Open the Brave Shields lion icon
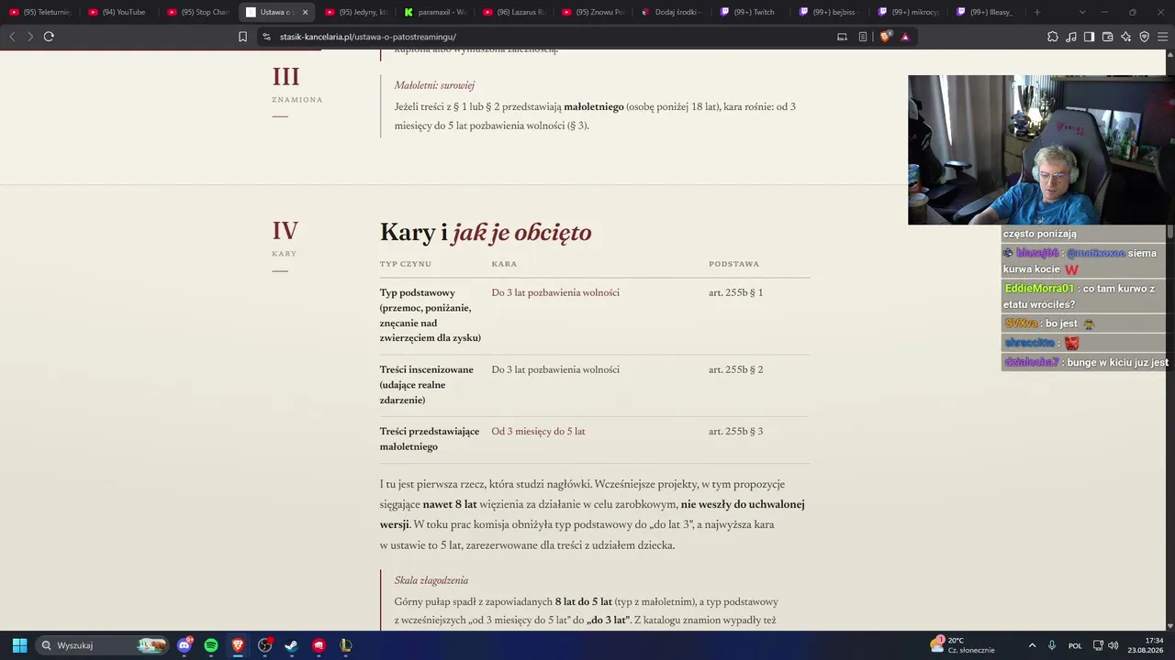 point(885,37)
